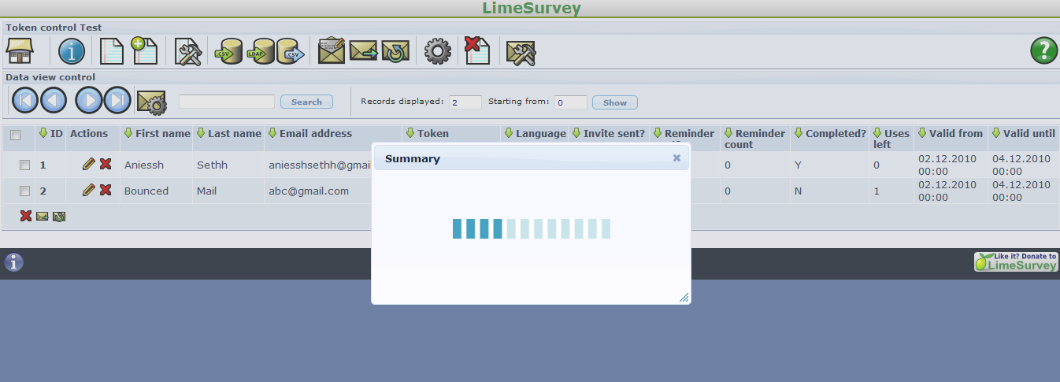1060x382 pixels.
Task: Delete the Bounced Mail token row
Action: tap(106, 190)
